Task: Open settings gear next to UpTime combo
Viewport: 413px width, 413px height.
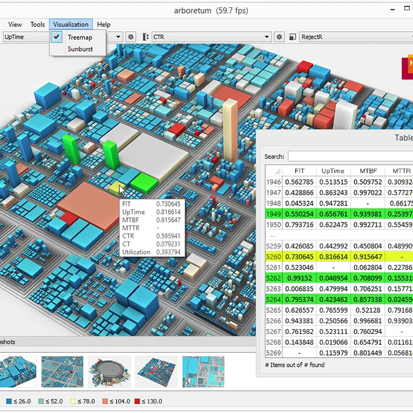Action: (x=131, y=37)
